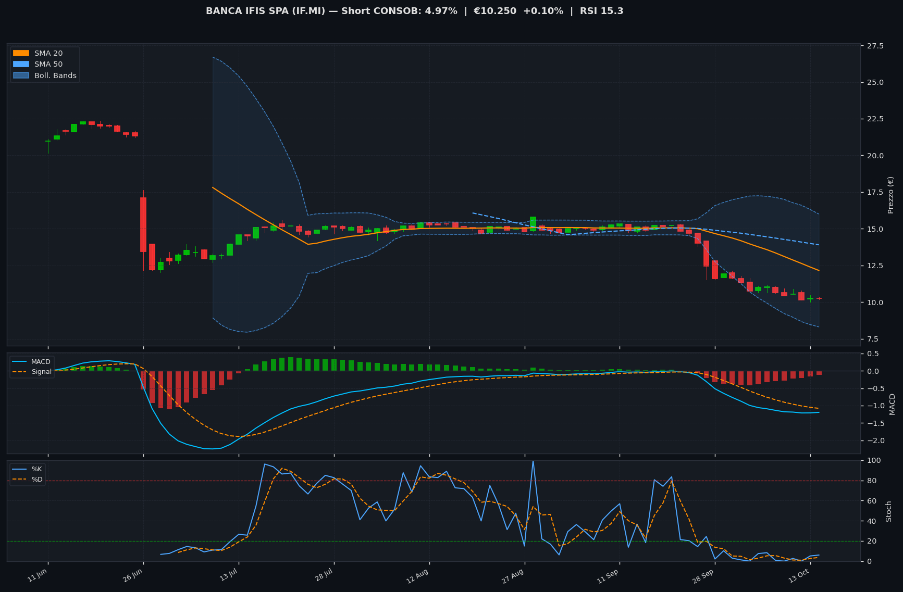903x592 pixels.
Task: Click the %K legend entry
Action: [27, 469]
